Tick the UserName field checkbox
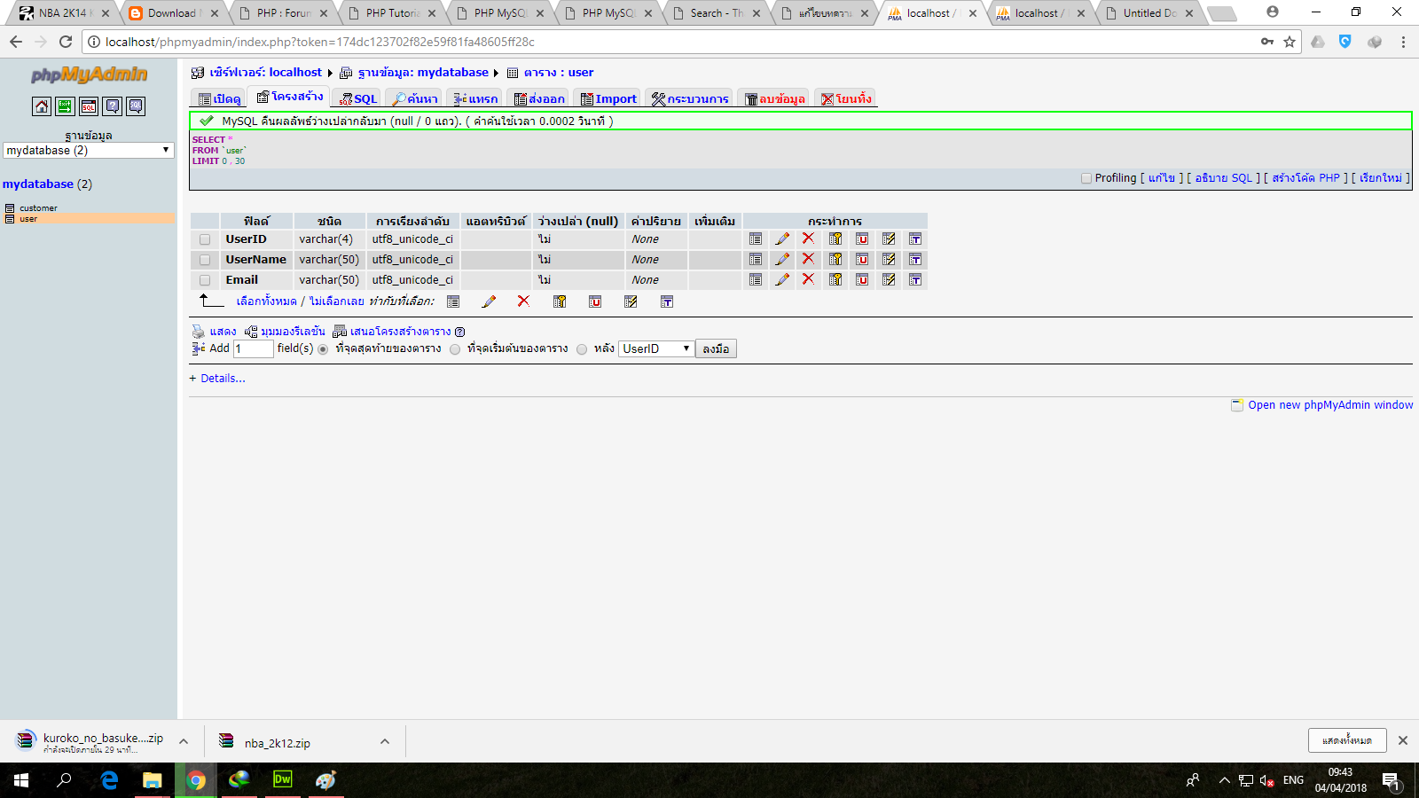The width and height of the screenshot is (1419, 798). pyautogui.click(x=205, y=260)
